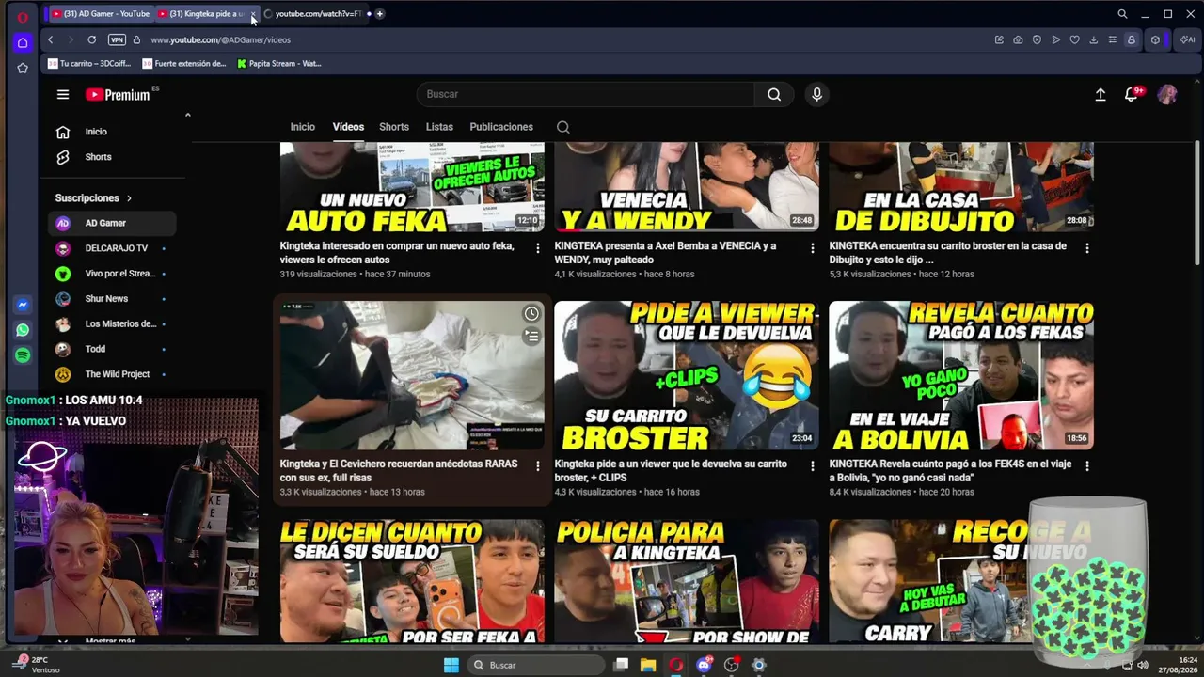The image size is (1204, 677).
Task: Start voice search with the microphone
Action: pyautogui.click(x=816, y=94)
